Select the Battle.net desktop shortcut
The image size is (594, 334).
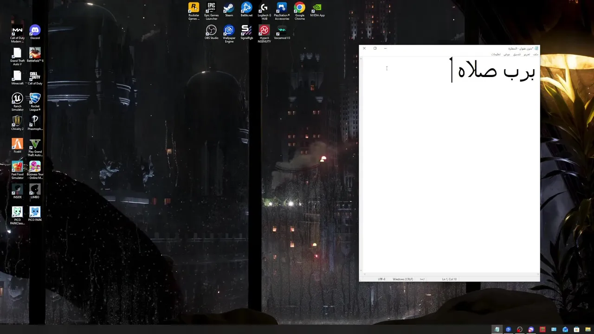[x=246, y=10]
